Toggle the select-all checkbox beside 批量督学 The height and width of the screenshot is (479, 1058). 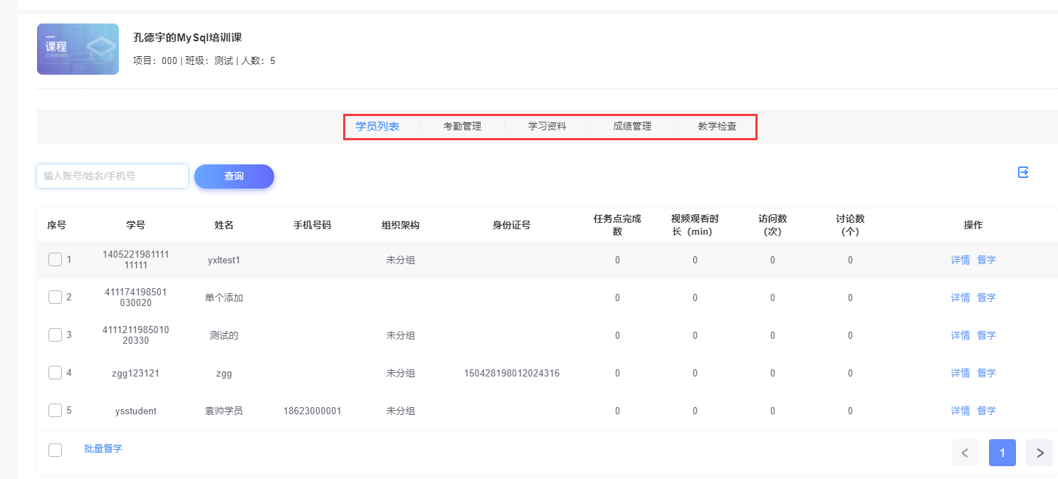pos(55,450)
